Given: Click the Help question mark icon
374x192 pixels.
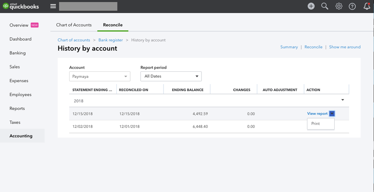Looking at the screenshot, I should [x=352, y=6].
